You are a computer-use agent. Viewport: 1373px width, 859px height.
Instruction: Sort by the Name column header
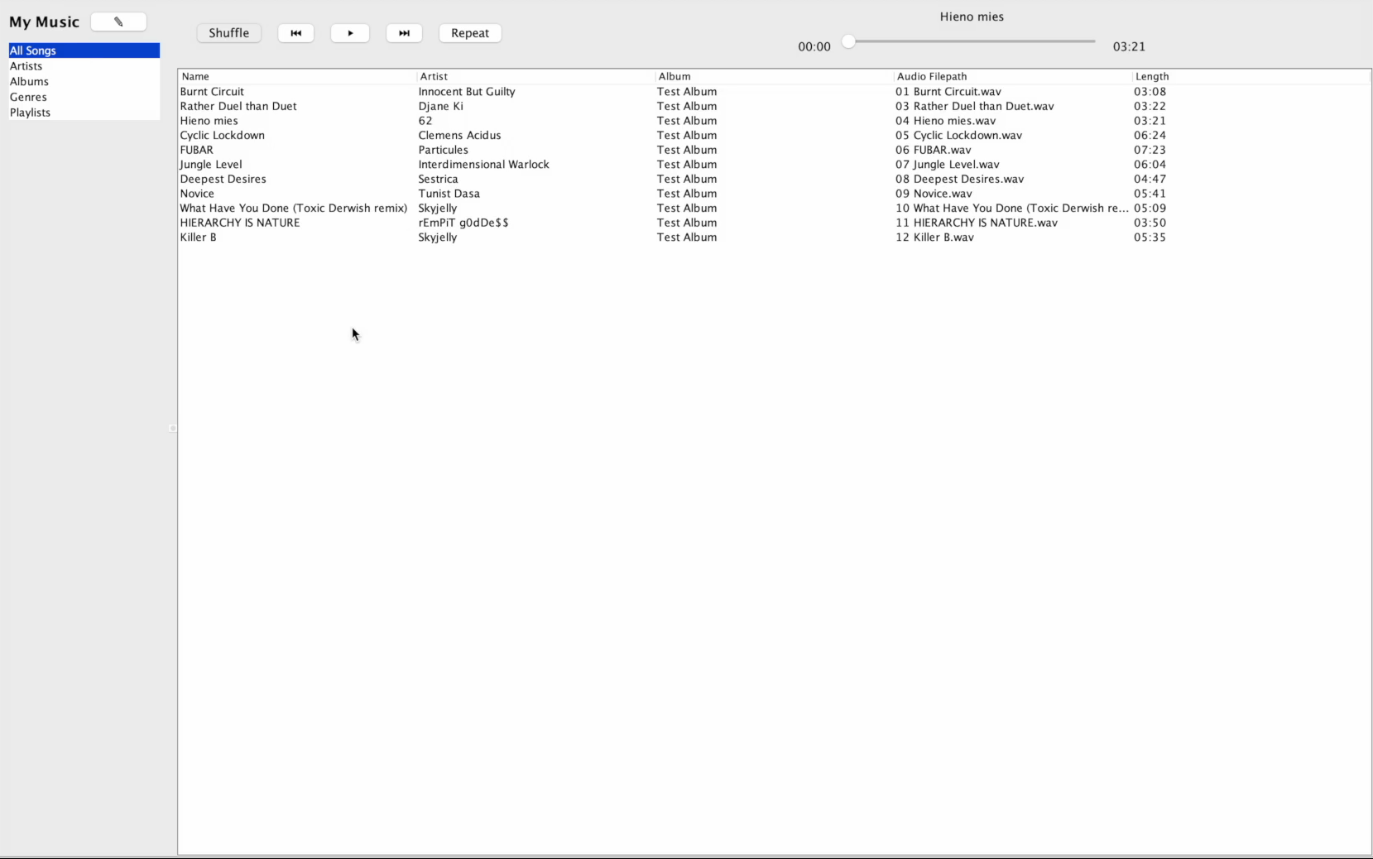click(195, 76)
